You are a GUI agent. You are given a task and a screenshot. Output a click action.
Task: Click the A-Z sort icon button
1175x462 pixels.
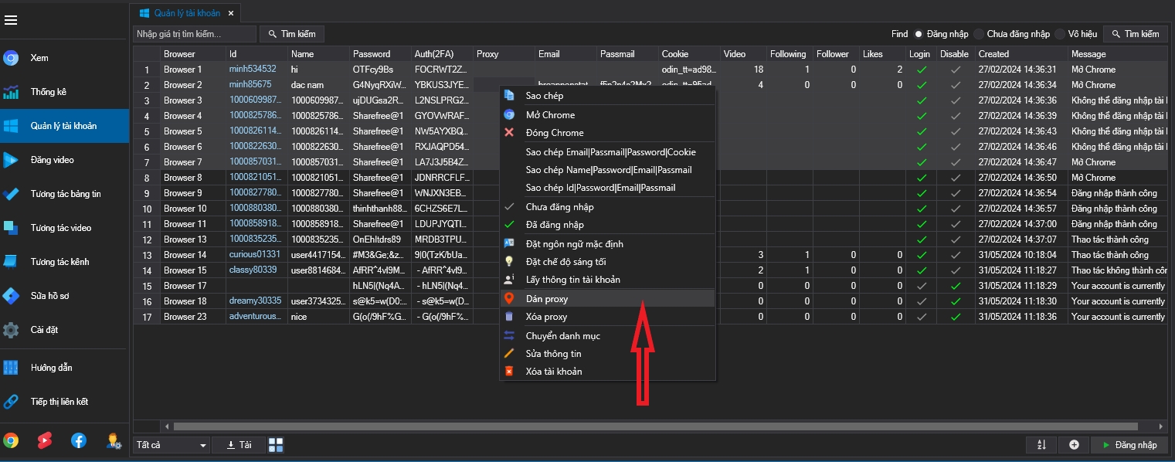[1041, 445]
